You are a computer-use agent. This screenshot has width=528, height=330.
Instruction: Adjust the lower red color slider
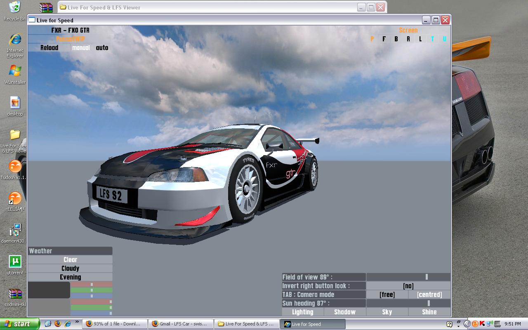(91, 302)
